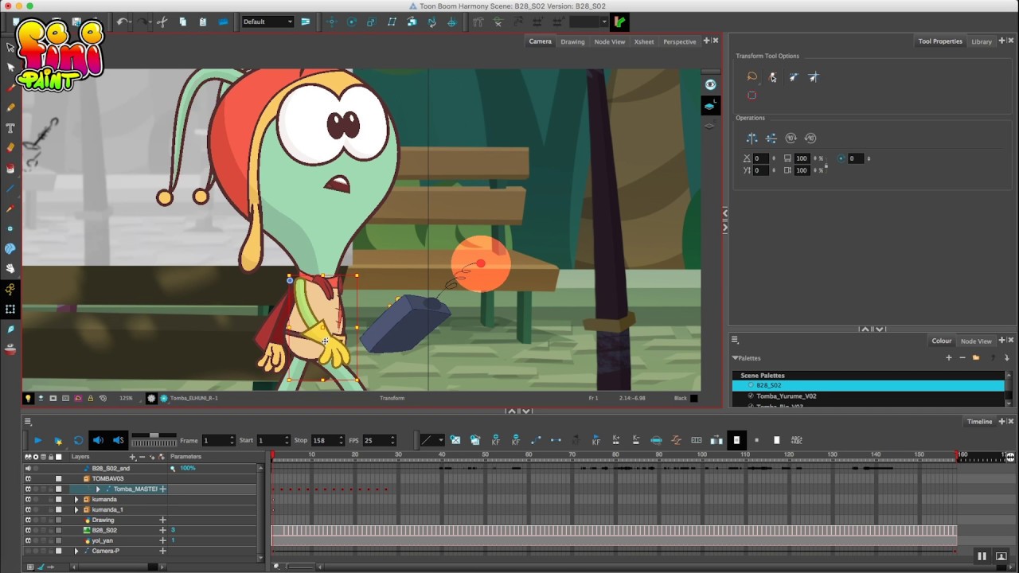
Task: Open the Default workspace dropdown
Action: point(267,21)
